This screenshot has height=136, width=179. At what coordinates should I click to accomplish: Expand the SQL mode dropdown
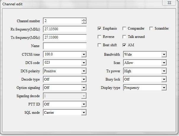pyautogui.click(x=84, y=113)
